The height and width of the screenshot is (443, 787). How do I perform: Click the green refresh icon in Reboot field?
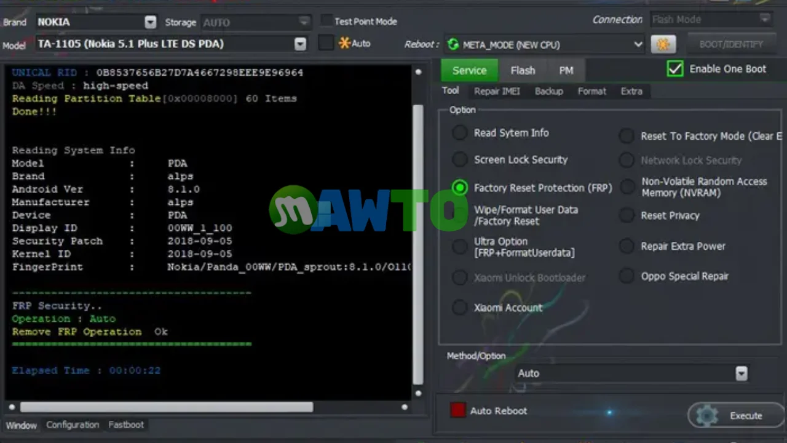453,44
